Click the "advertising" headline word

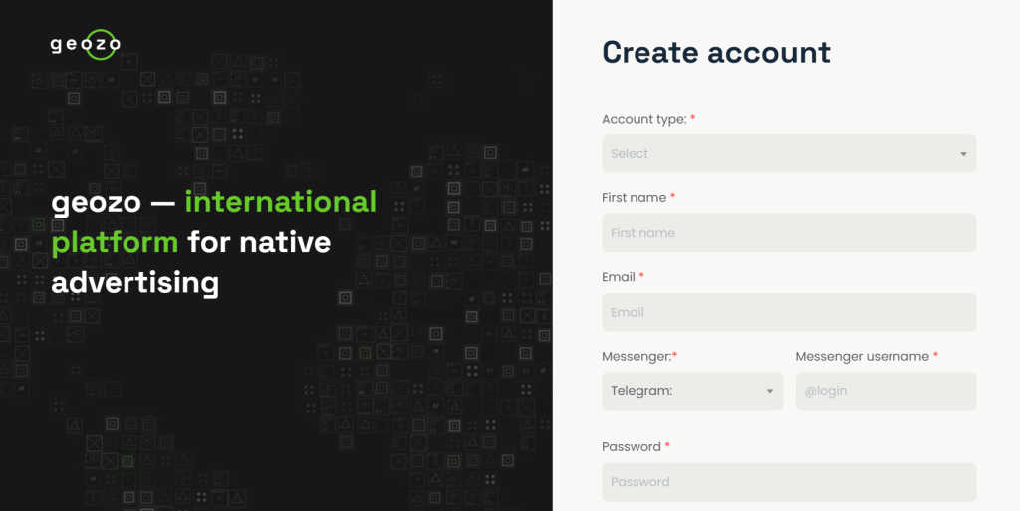135,283
